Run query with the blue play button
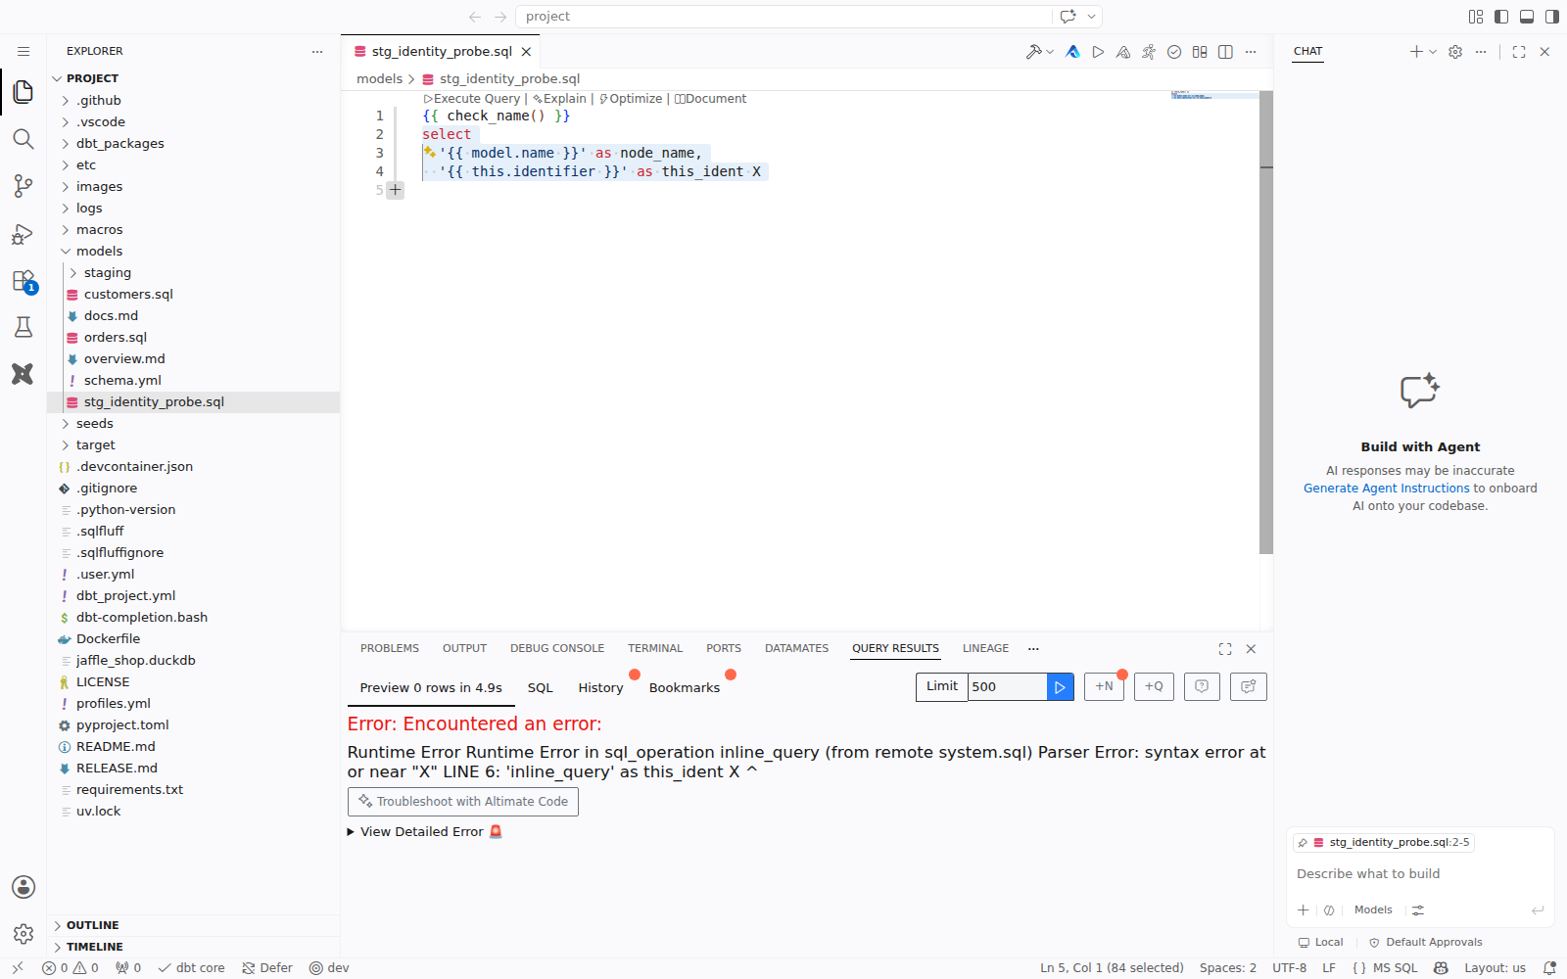Screen dimensions: 1567x979 (1060, 687)
